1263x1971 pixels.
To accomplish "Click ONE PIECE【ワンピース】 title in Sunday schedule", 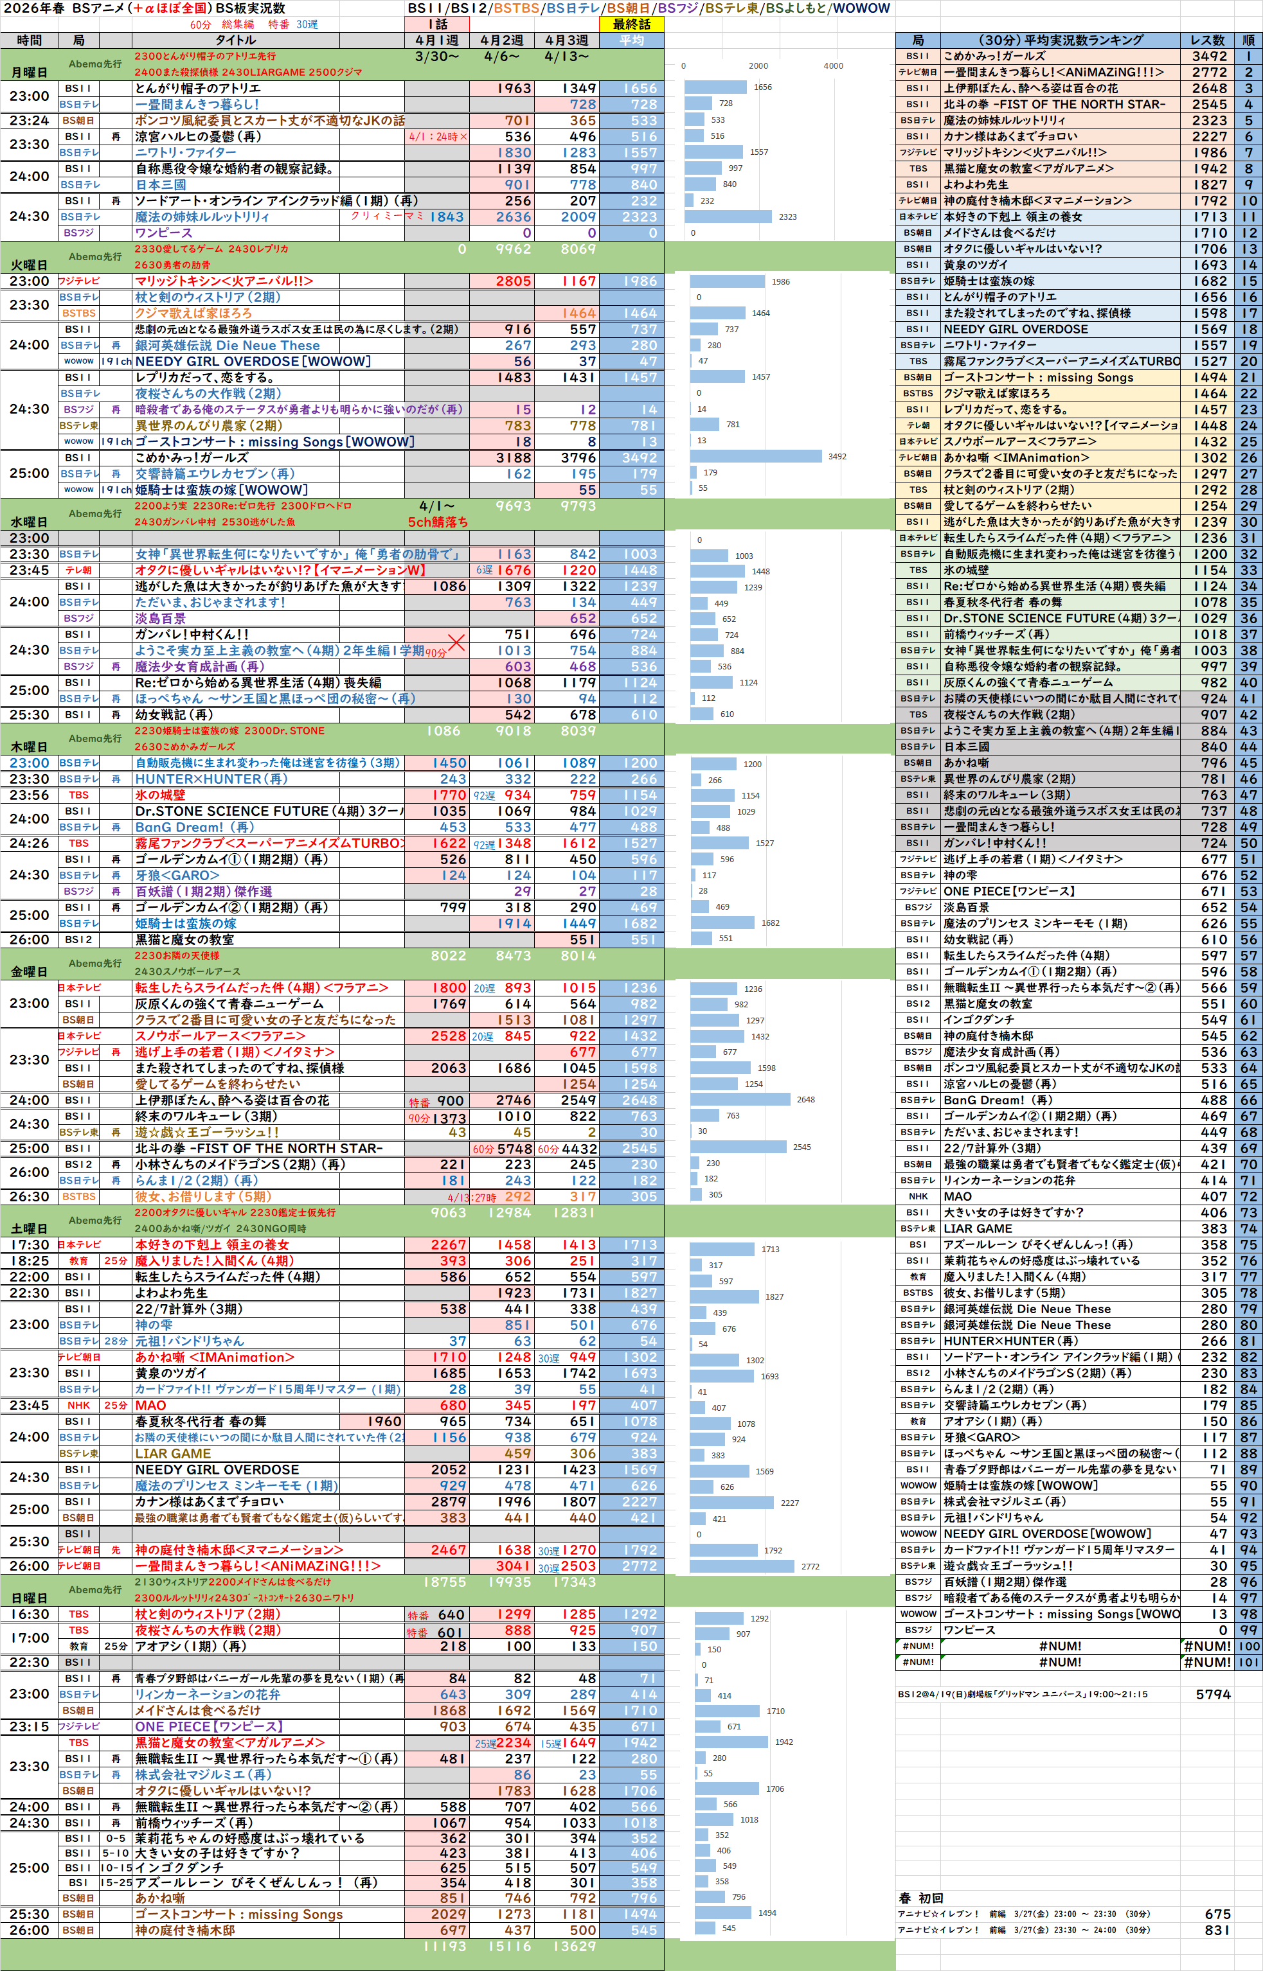I will click(x=208, y=1727).
